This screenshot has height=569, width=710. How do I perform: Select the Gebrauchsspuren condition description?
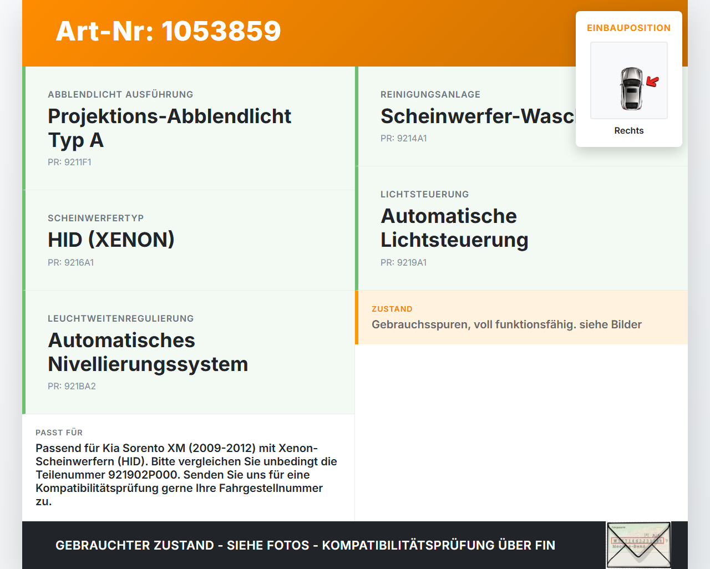[x=506, y=324]
